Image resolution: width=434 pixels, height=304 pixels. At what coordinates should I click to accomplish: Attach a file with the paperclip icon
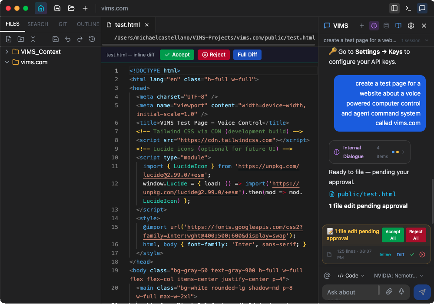[389, 291]
